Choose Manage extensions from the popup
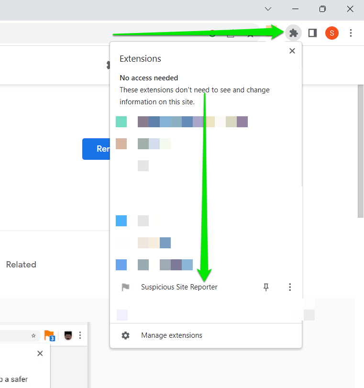Image resolution: width=364 pixels, height=388 pixels. coord(171,335)
